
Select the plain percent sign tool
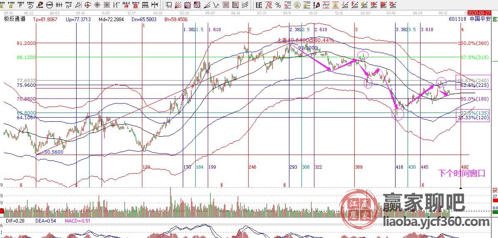click(x=278, y=5)
